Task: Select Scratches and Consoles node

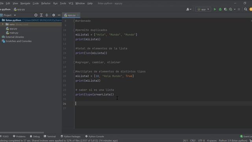Action: pos(19,41)
